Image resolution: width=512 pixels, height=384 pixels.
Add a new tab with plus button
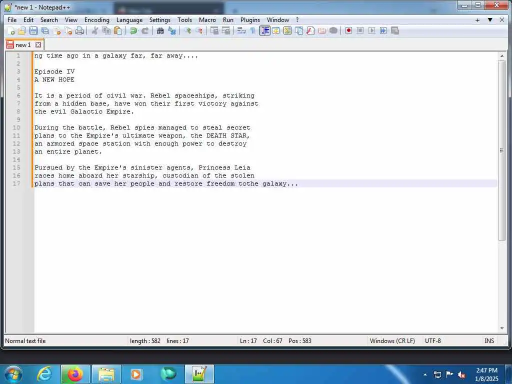point(477,20)
